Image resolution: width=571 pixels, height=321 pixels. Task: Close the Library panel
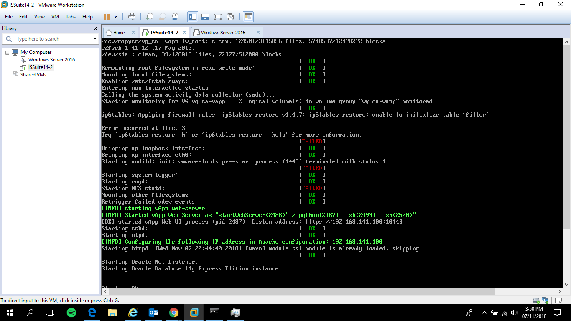pyautogui.click(x=95, y=28)
